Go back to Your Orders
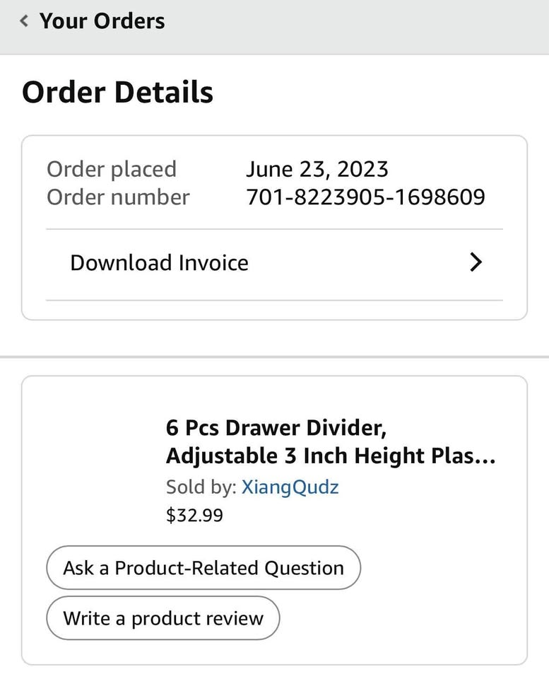The height and width of the screenshot is (679, 549). 102,21
